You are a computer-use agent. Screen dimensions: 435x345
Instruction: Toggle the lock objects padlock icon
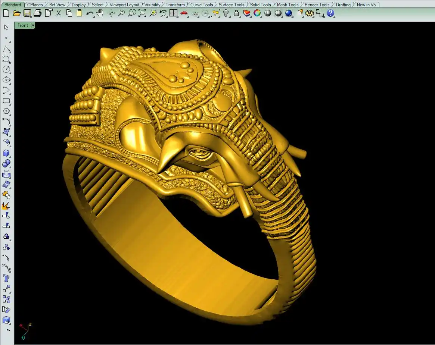coord(236,13)
